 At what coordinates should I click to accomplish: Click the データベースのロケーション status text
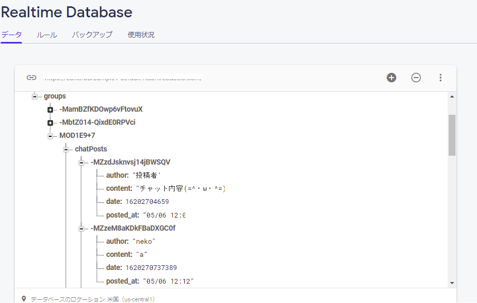tap(93, 299)
